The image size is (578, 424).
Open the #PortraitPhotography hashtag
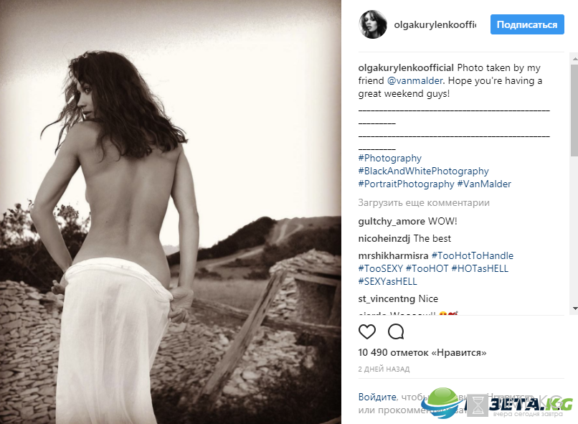(406, 184)
